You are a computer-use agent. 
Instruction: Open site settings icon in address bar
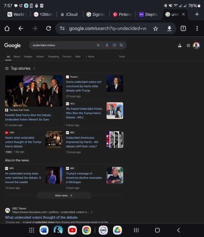(x=62, y=28)
